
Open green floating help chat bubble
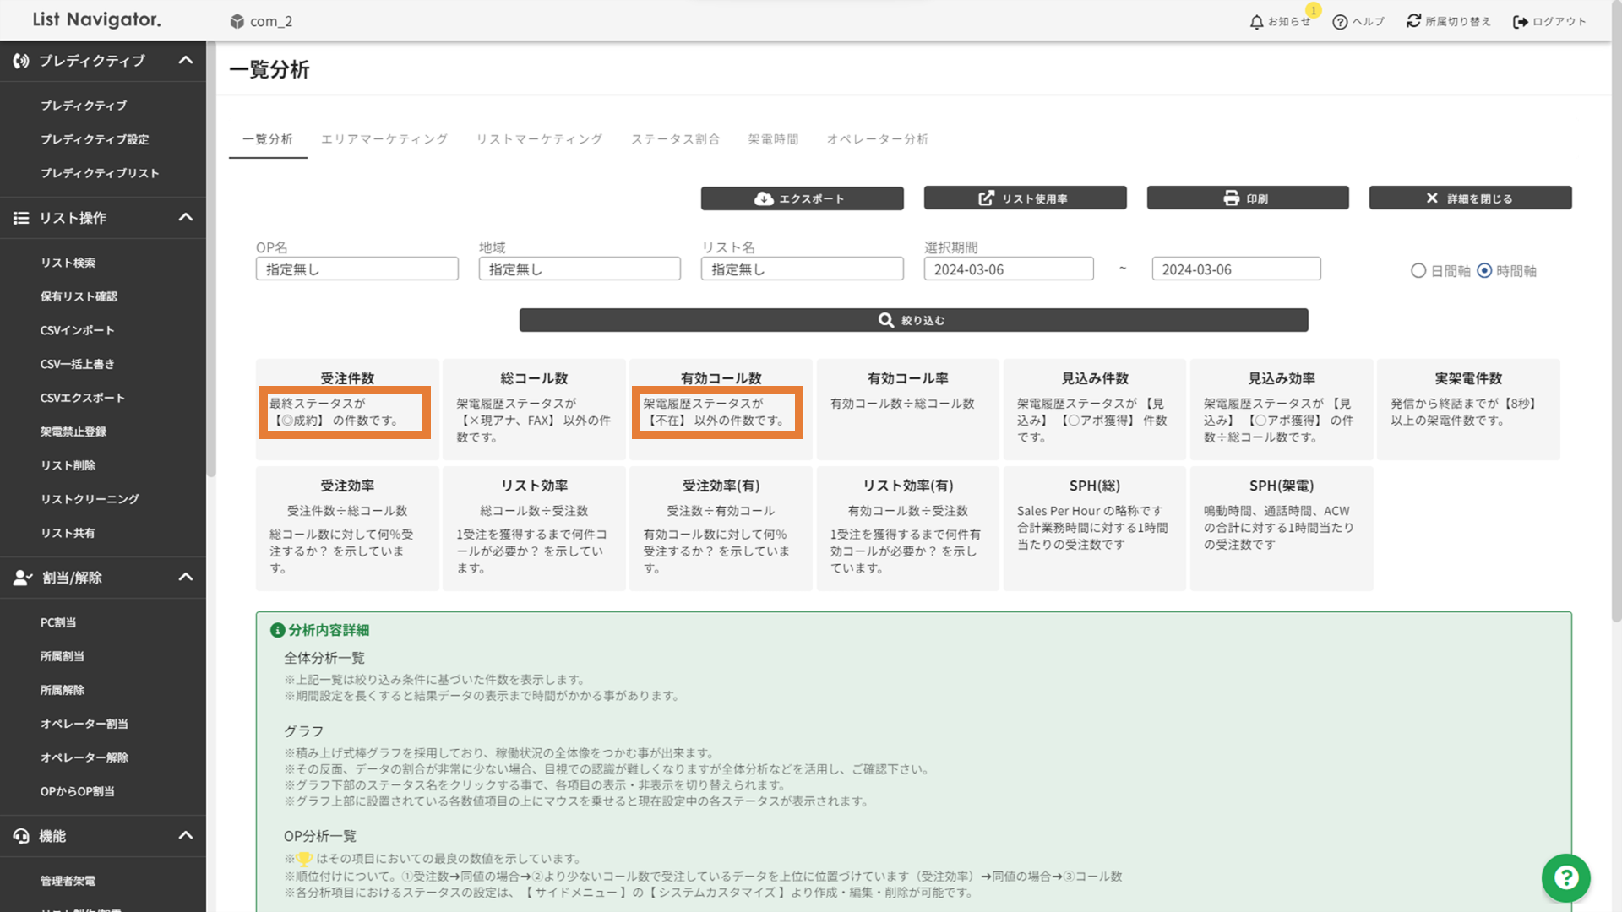pyautogui.click(x=1565, y=878)
